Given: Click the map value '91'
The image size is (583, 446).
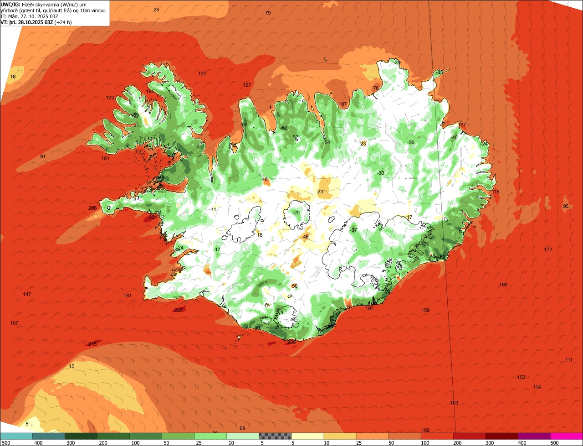Looking at the screenshot, I should (43, 156).
